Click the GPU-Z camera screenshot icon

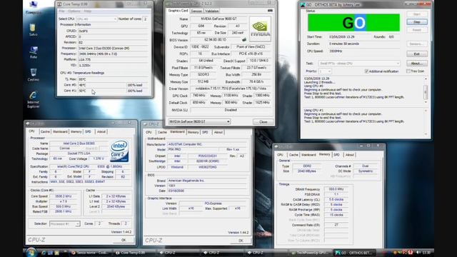tap(270, 11)
